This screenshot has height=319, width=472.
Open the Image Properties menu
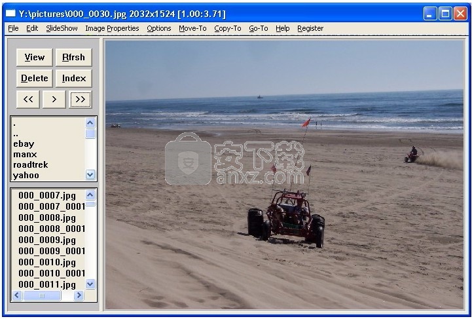[x=112, y=28]
